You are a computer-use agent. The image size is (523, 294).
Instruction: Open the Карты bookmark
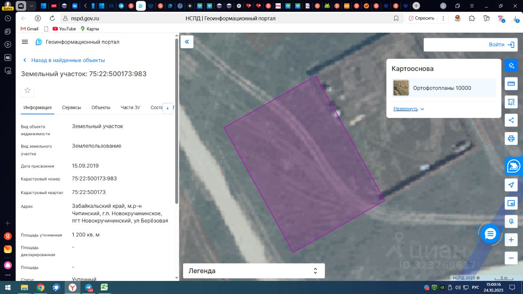(x=89, y=29)
